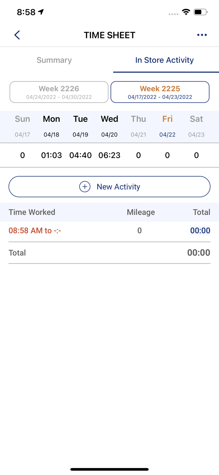Tap the plus icon on New Activity
This screenshot has height=475, width=219.
[x=85, y=187]
